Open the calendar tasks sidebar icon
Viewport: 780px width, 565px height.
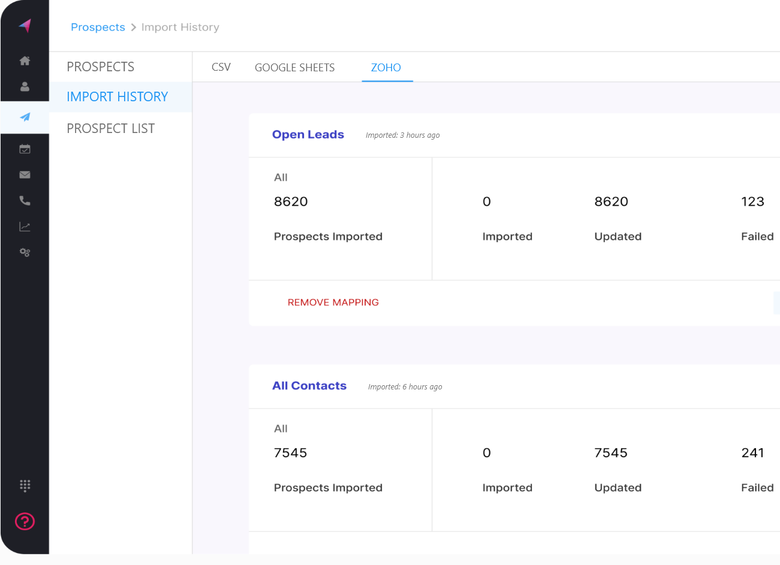click(x=25, y=149)
